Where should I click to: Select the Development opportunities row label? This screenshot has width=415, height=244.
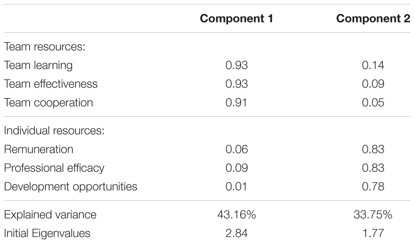coord(71,187)
